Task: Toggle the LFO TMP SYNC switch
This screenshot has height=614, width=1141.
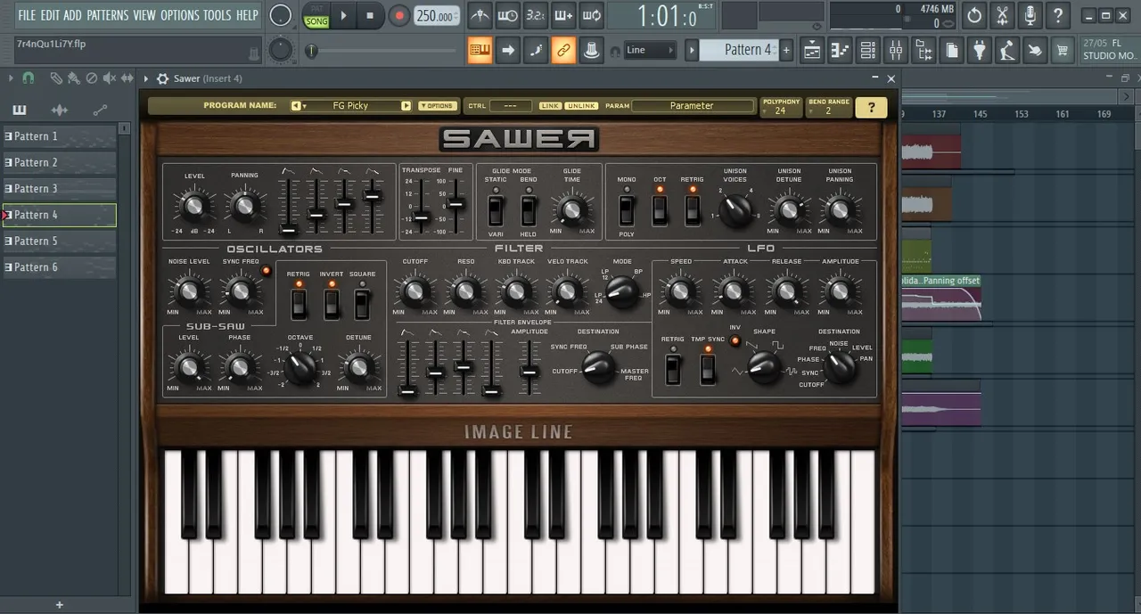Action: [708, 368]
